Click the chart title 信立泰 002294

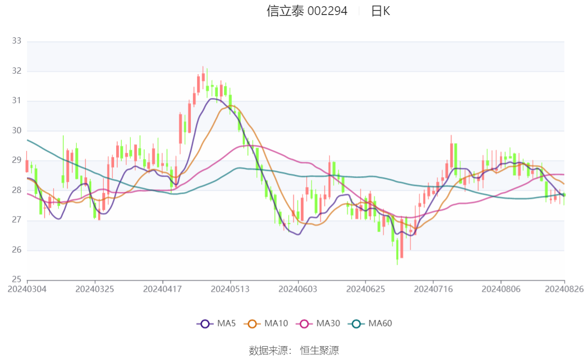307,11
